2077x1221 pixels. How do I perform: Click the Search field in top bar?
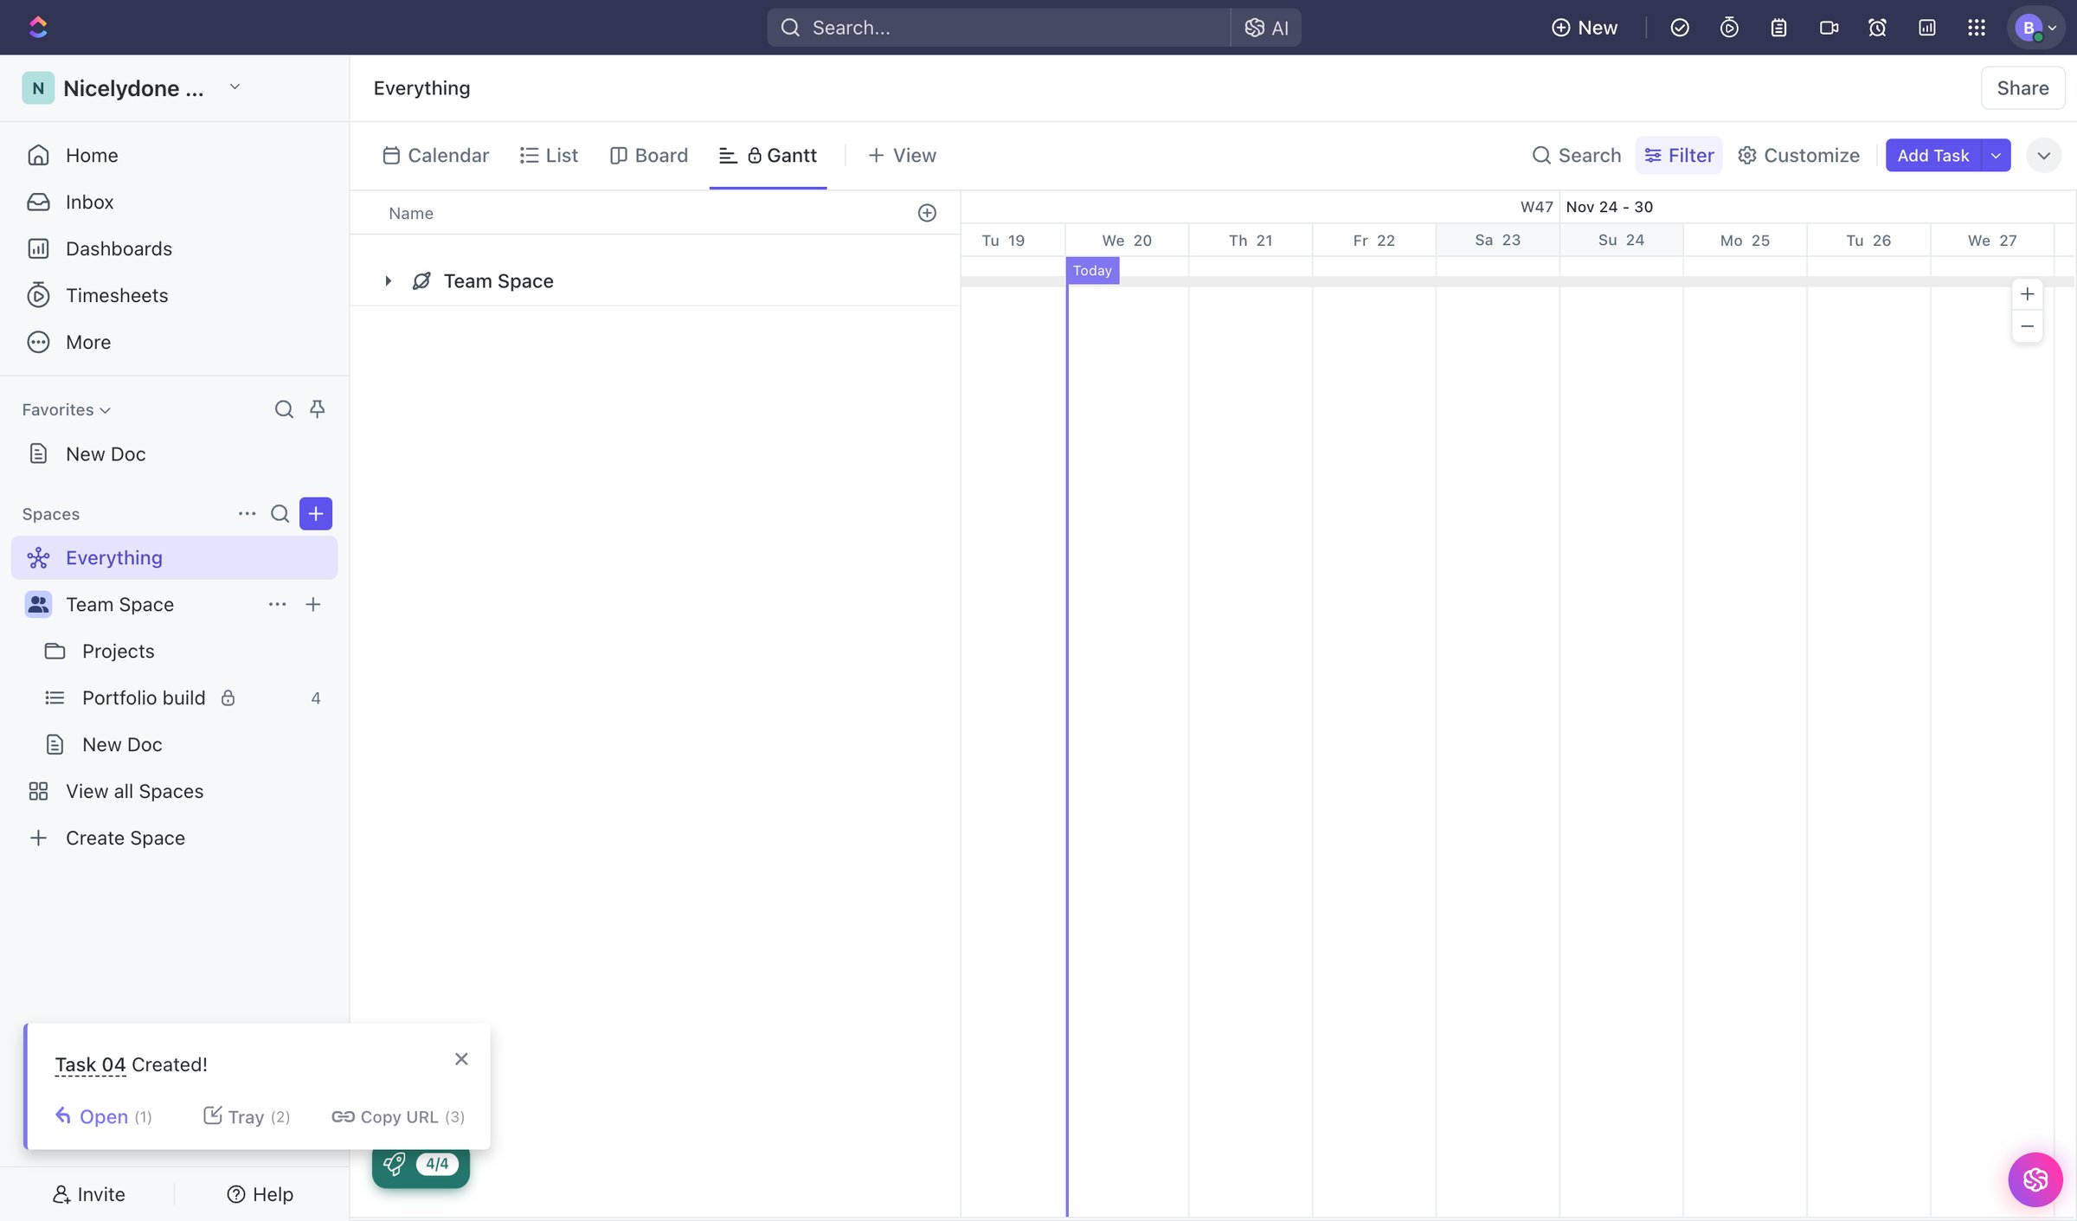pos(998,28)
